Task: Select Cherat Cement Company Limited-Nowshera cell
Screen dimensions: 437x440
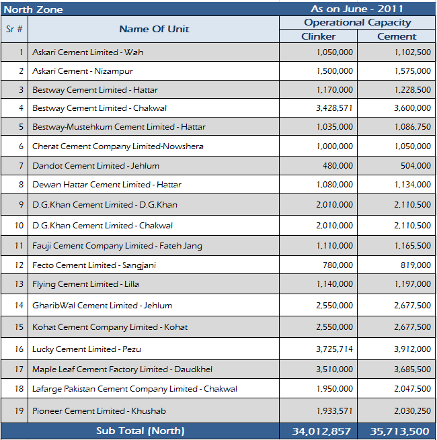Action: click(x=118, y=146)
